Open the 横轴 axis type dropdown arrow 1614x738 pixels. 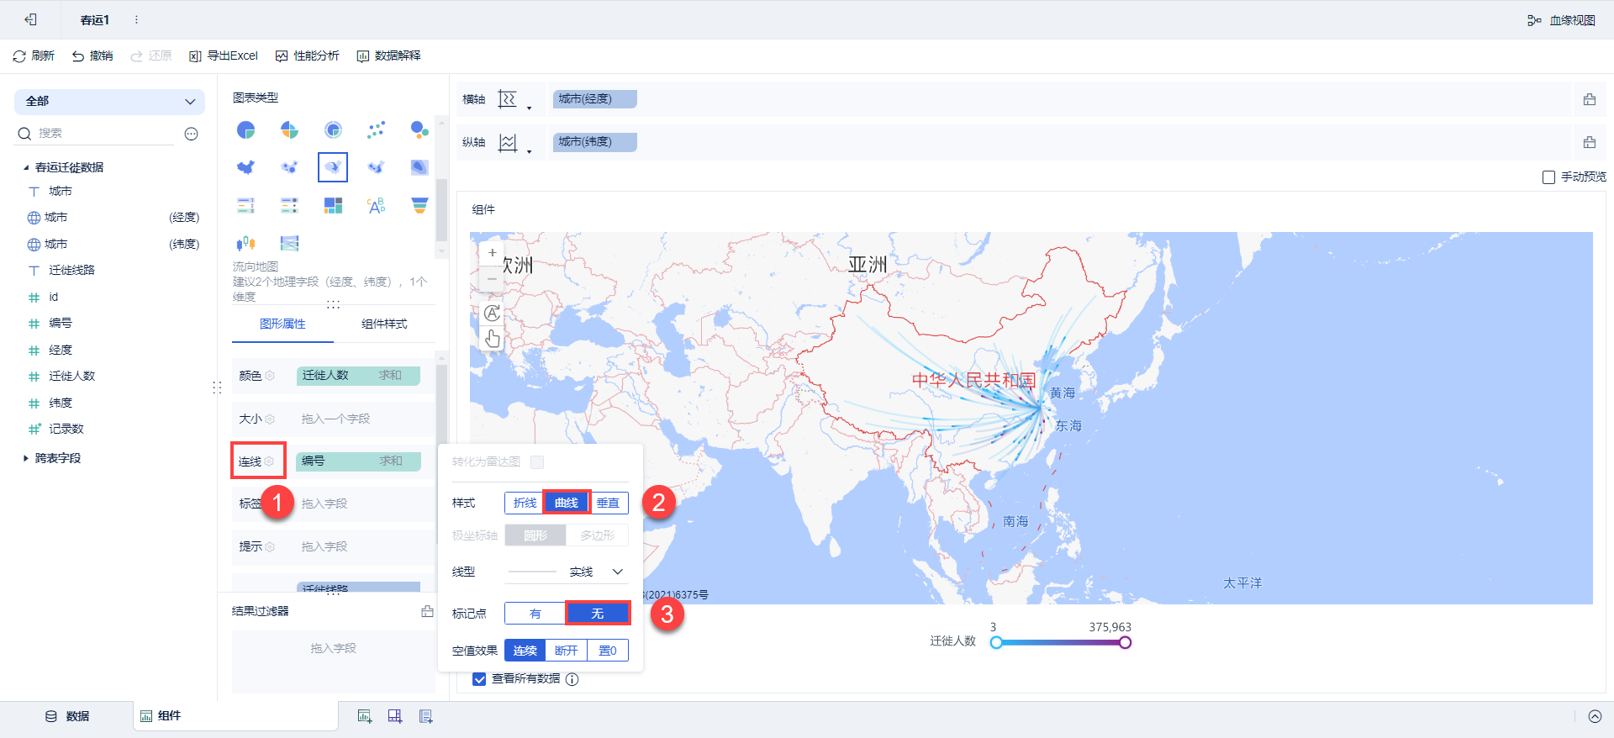click(529, 108)
